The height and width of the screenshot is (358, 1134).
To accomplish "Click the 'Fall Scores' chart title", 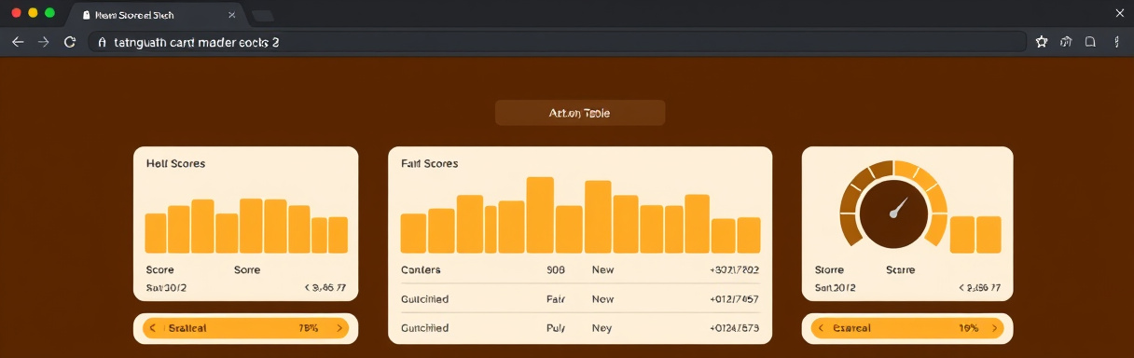I will pos(429,163).
